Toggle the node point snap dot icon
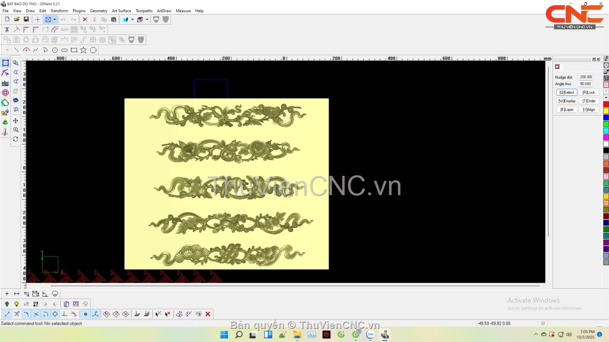Image resolution: width=609 pixels, height=342 pixels. (85, 314)
